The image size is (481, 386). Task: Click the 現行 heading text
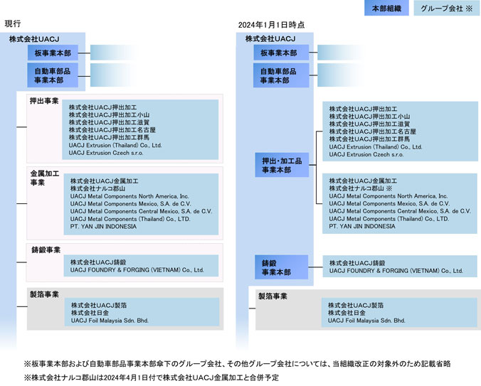coord(12,24)
